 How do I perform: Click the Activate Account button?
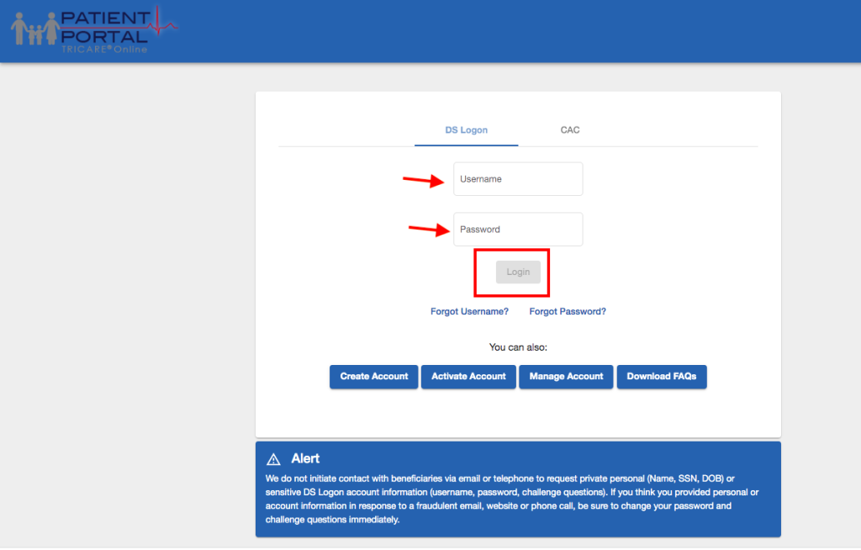468,377
